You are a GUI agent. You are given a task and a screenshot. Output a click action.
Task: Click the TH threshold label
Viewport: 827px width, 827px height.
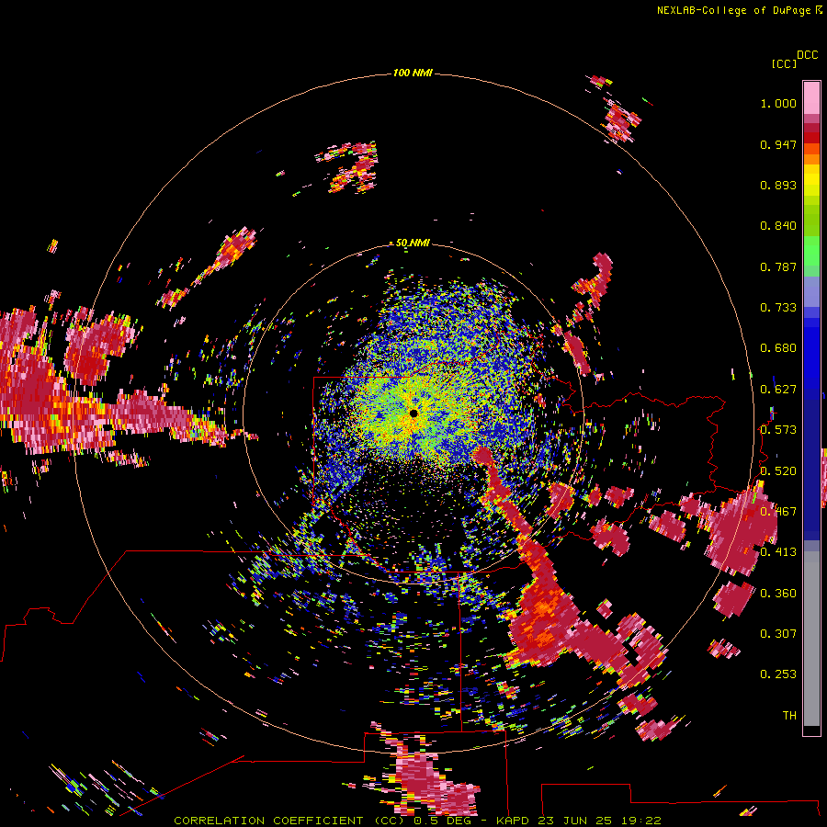(x=789, y=716)
